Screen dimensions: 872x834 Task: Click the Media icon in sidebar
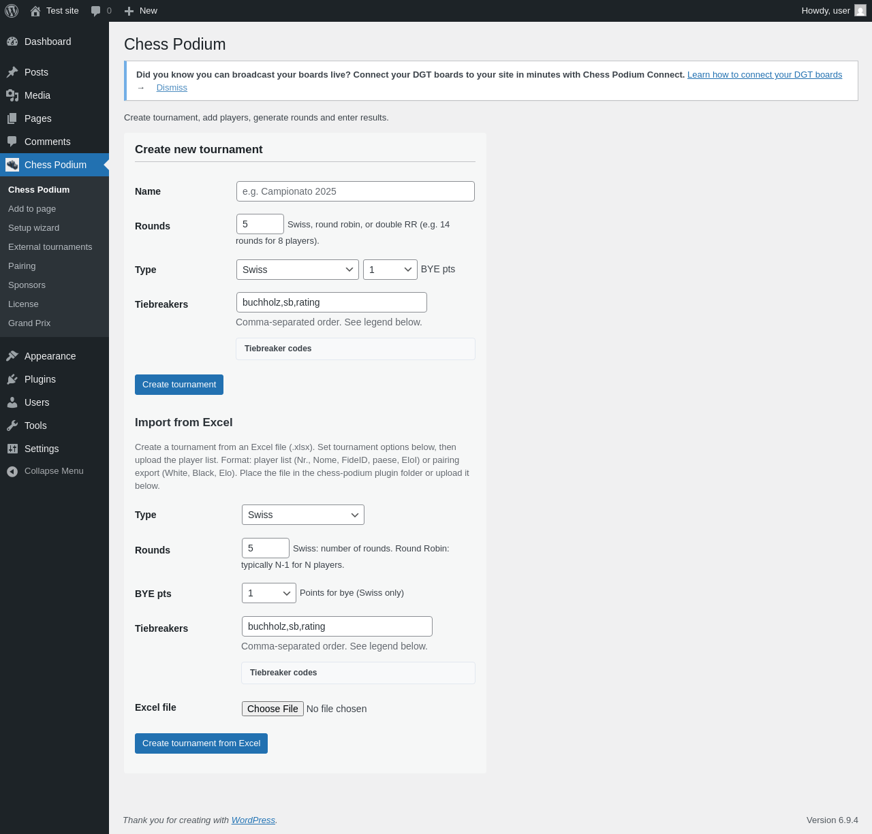tap(12, 95)
